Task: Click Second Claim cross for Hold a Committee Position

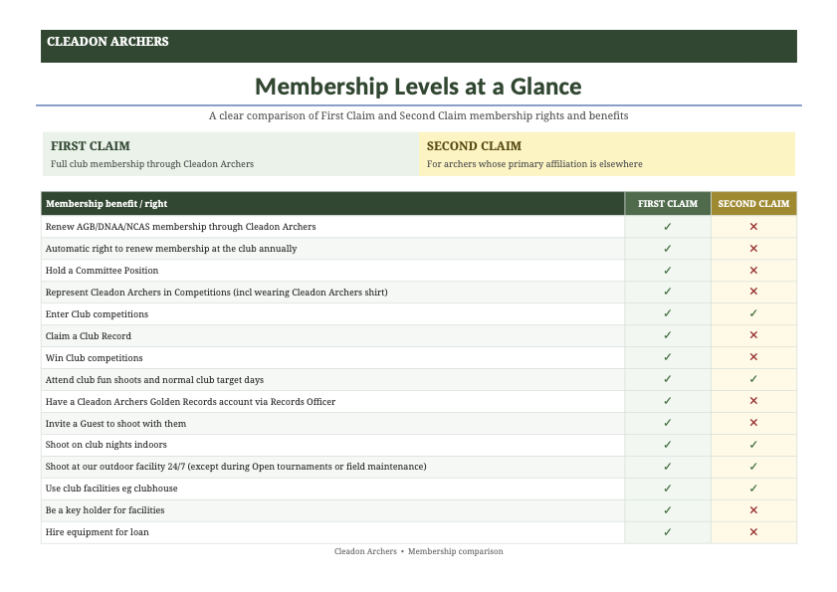Action: pos(753,270)
